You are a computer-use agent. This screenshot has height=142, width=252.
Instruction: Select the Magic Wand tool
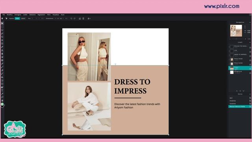[2, 34]
